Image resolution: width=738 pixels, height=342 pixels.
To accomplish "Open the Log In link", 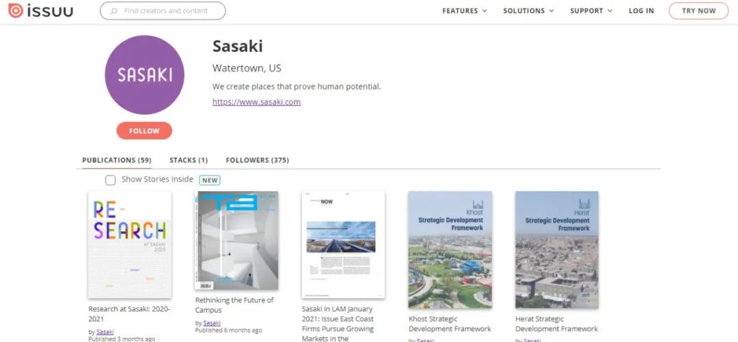I will [641, 11].
